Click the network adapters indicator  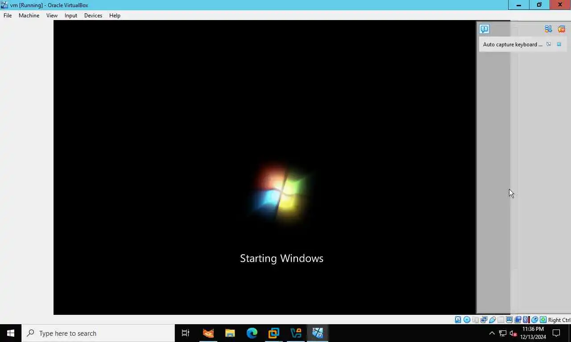click(484, 320)
